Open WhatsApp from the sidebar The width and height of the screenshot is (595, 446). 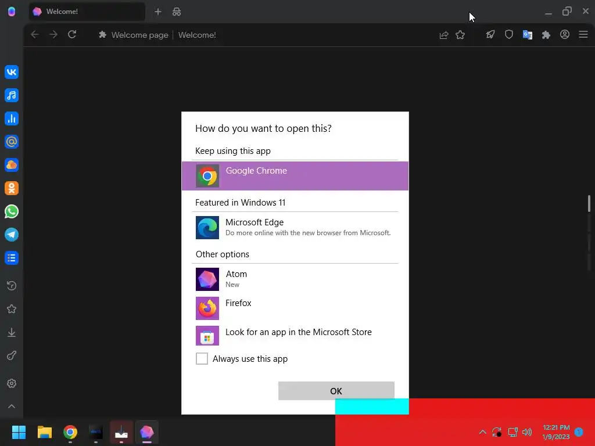12,211
